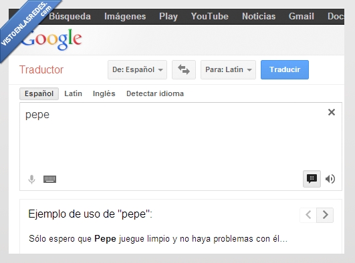
Task: Expand the 'De: Español' source language dropdown
Action: [x=138, y=69]
